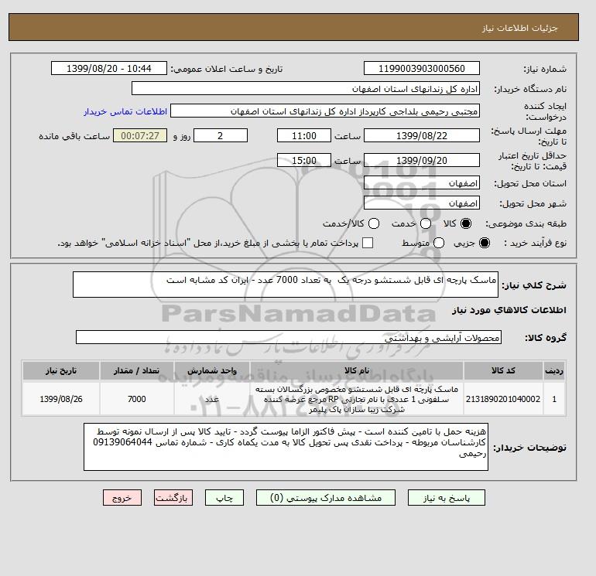Click the خروج exit button
Screen dimensions: 596x576
tap(122, 498)
